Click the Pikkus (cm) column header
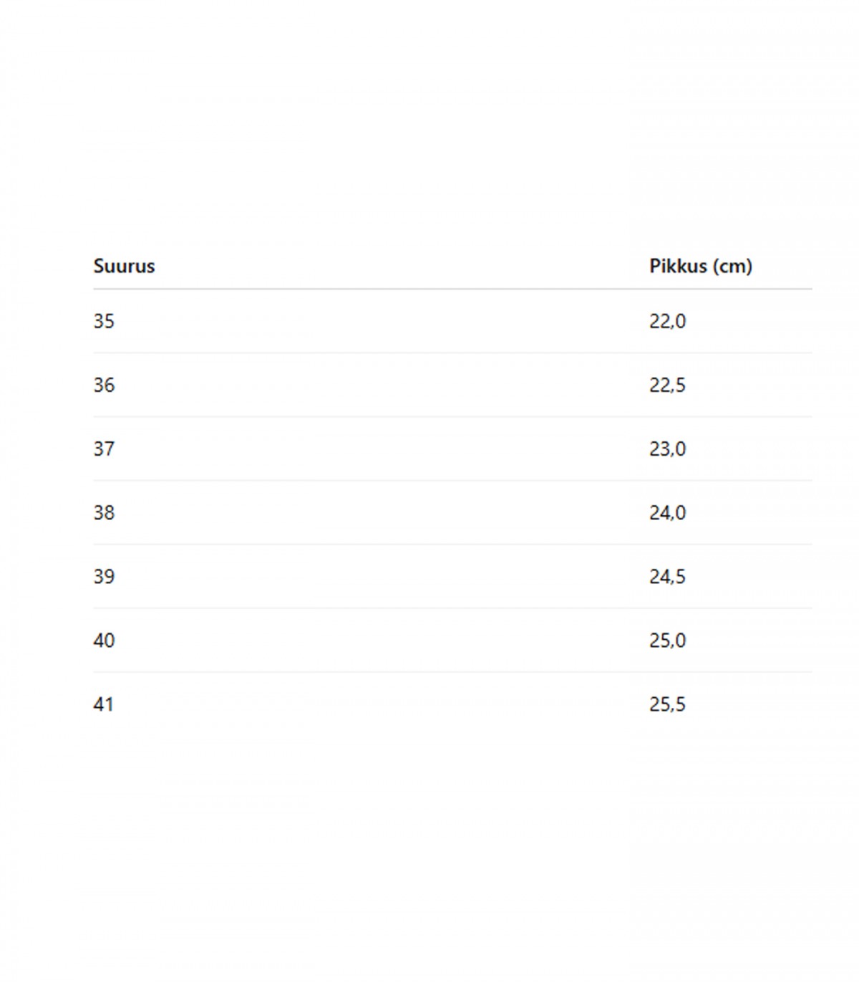Viewport: 859px width, 983px height. [700, 266]
